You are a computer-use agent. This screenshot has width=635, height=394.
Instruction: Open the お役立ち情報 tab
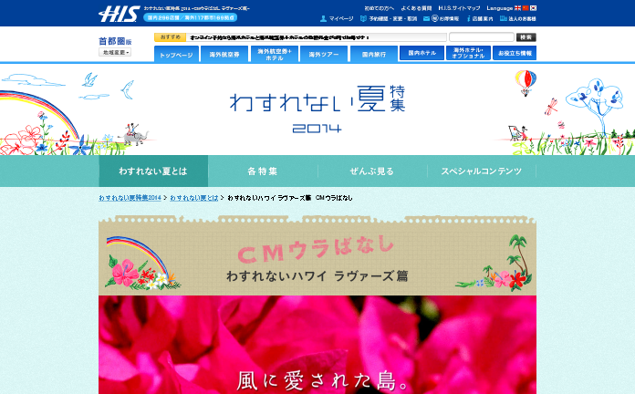tap(515, 53)
